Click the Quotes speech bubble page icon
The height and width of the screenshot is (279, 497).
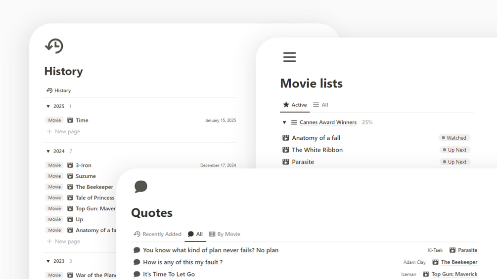141,186
